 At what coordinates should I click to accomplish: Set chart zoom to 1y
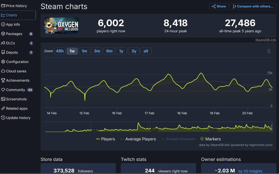coord(121,51)
